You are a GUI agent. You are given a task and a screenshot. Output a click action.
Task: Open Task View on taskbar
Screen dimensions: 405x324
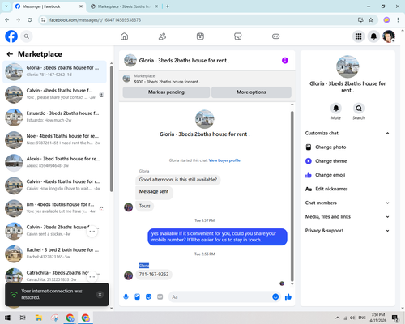click(x=23, y=318)
